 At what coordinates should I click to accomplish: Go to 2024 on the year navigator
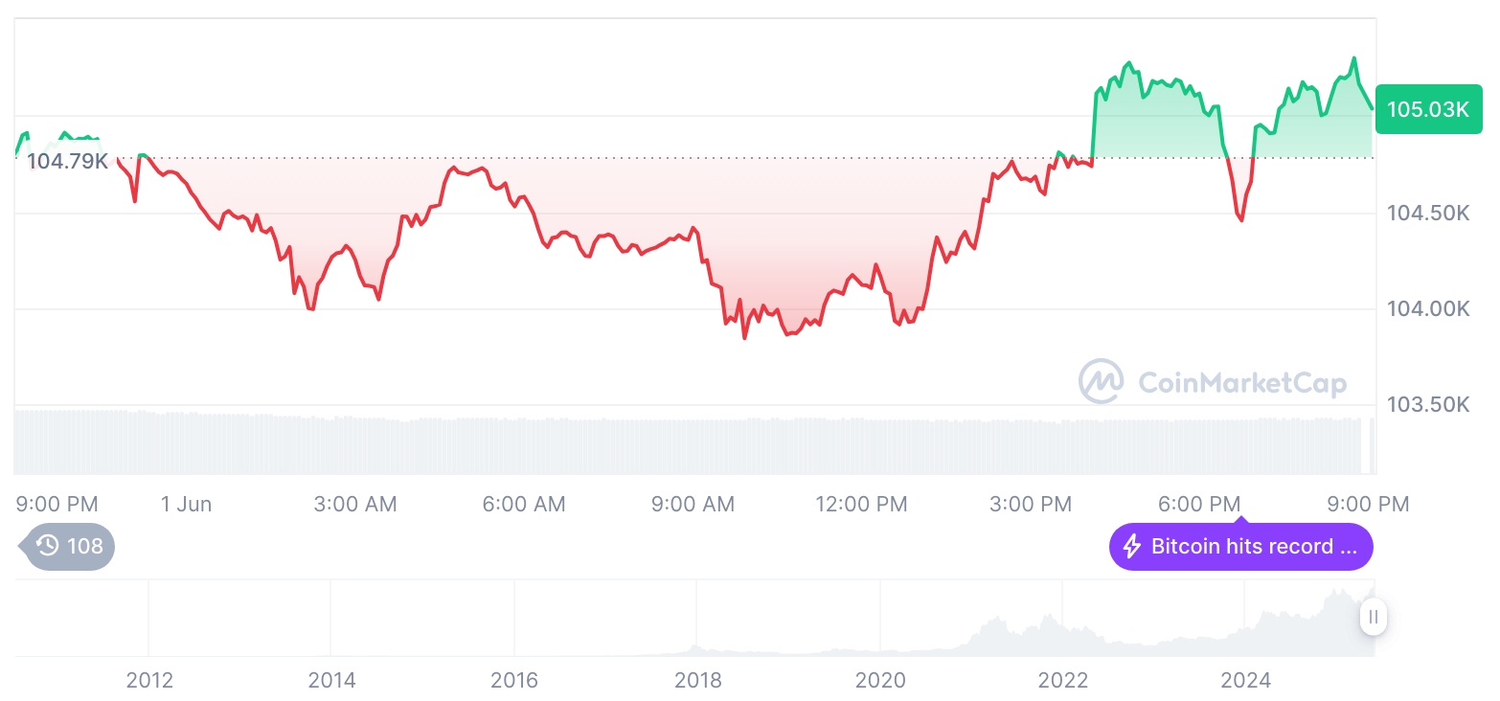(1245, 680)
